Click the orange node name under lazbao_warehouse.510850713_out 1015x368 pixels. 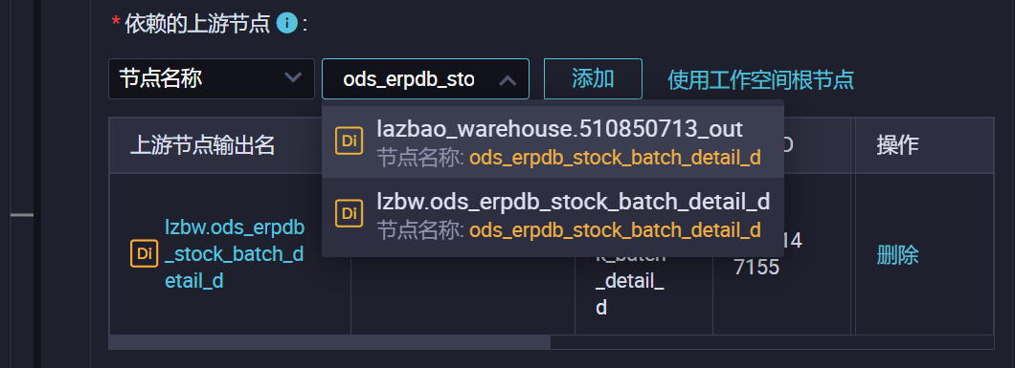coord(615,158)
